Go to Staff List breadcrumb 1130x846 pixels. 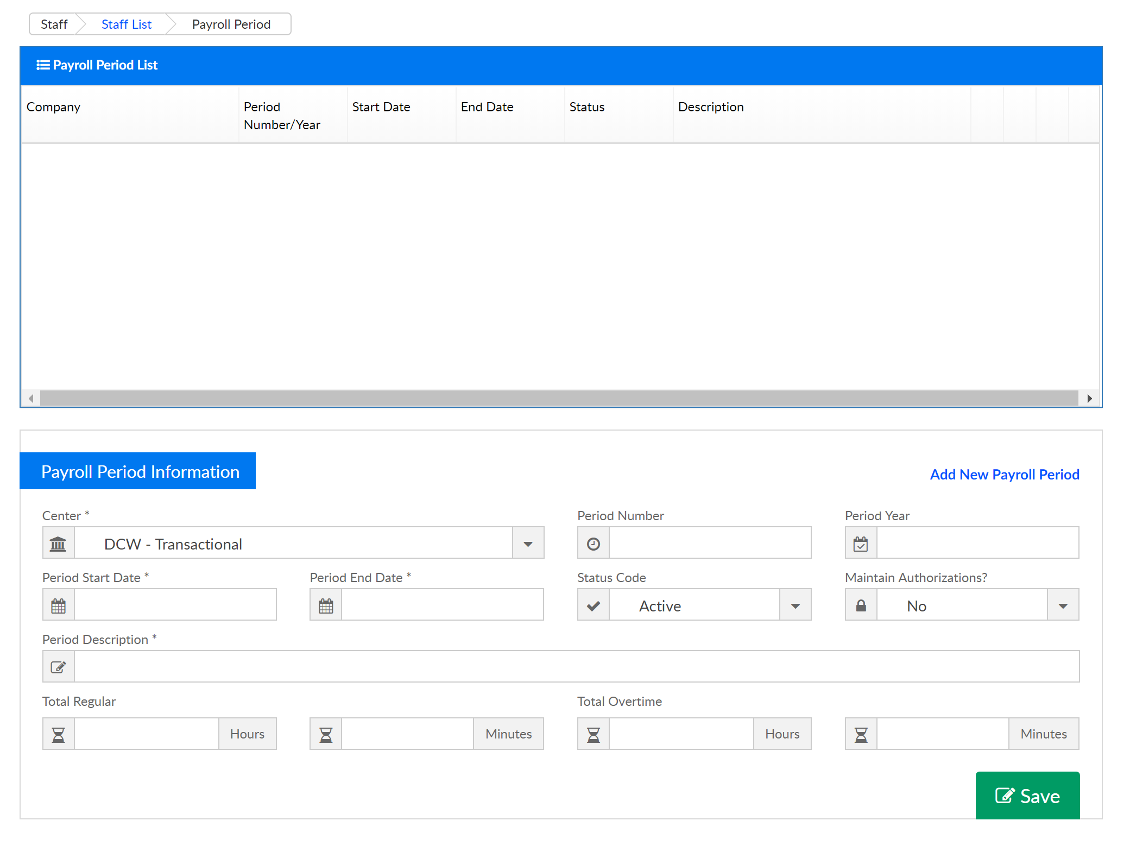[127, 24]
